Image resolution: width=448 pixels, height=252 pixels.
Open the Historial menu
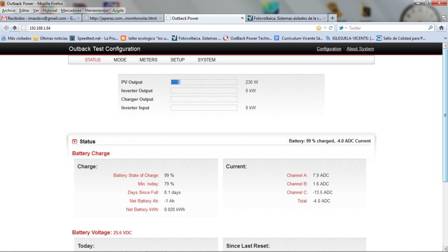50,10
